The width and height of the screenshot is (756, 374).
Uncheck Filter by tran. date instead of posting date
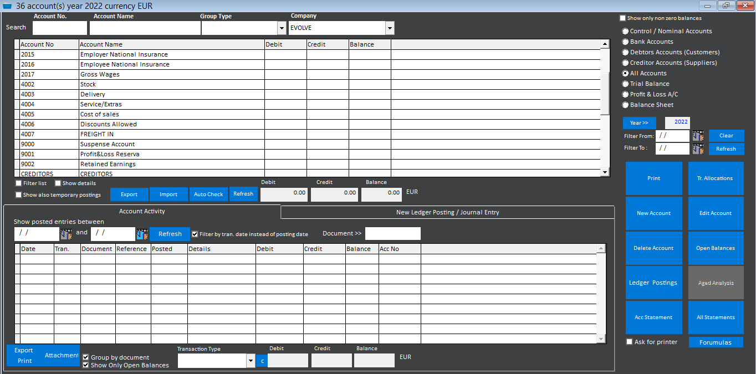(195, 234)
